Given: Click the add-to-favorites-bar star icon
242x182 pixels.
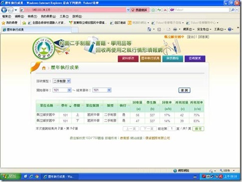Looking at the screenshot, I should 24,23.
